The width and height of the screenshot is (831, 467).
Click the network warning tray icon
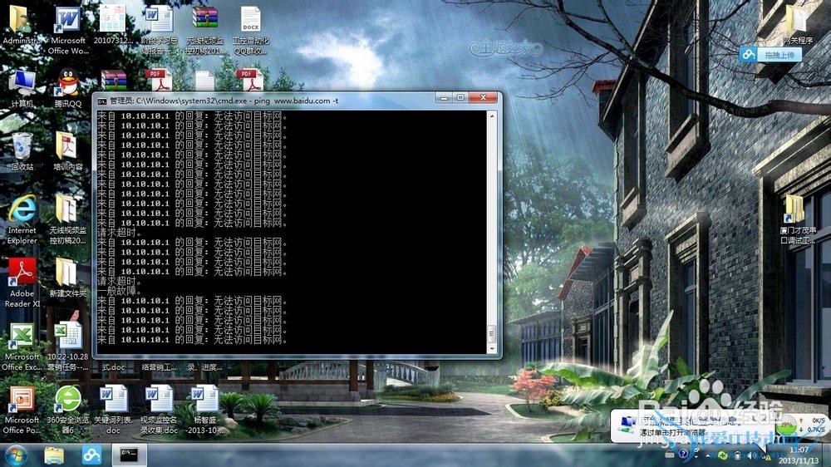766,456
